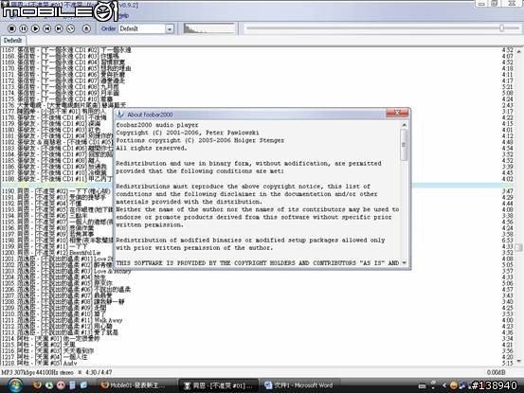This screenshot has height=393, width=524.
Task: Click the "All rights reserved." line
Action: pyautogui.click(x=152, y=148)
